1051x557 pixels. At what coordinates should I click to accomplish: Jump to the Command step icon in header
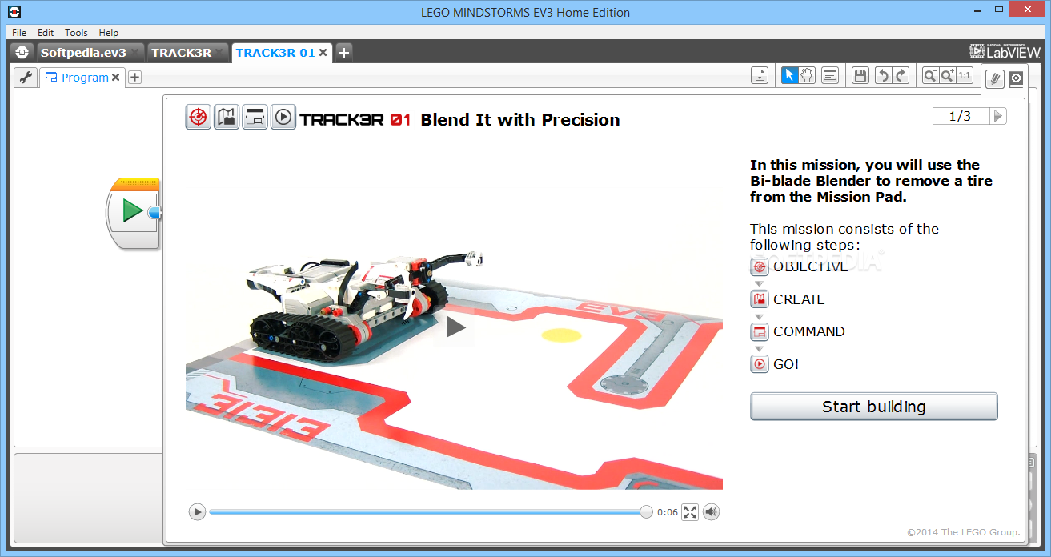pyautogui.click(x=255, y=117)
